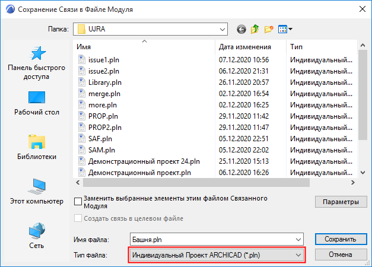
Task: Select Демонстрационный проект.pln file icon
Action: tap(82, 172)
